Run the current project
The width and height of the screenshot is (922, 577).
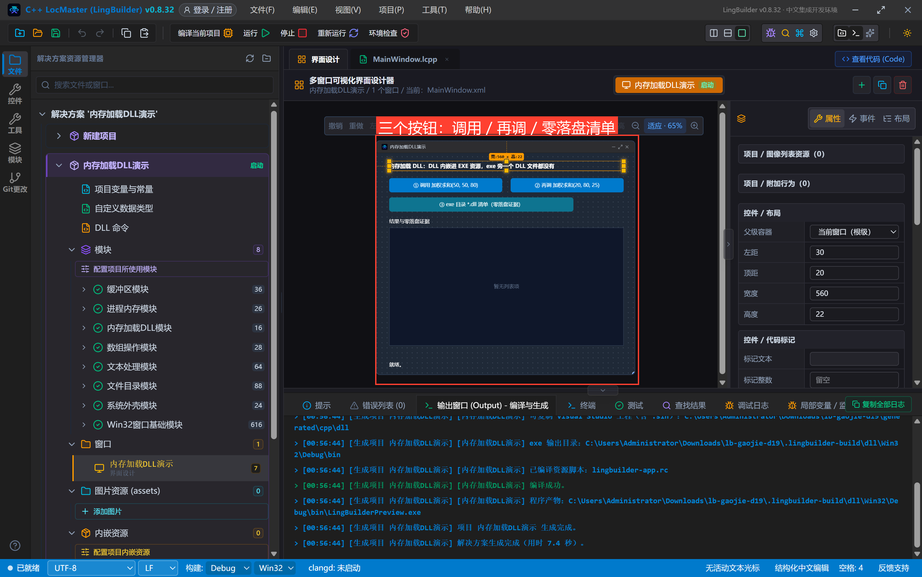[257, 33]
